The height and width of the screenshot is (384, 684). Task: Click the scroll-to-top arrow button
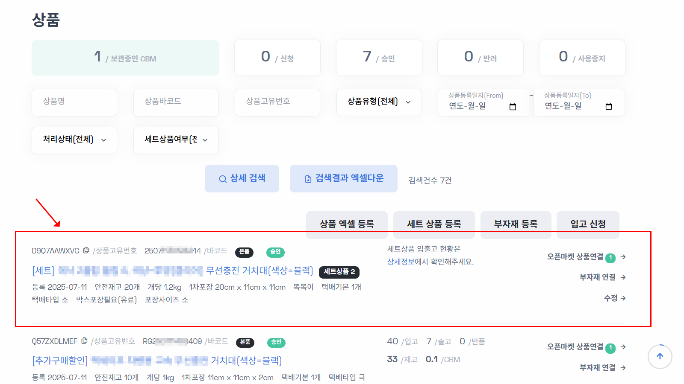pos(660,357)
